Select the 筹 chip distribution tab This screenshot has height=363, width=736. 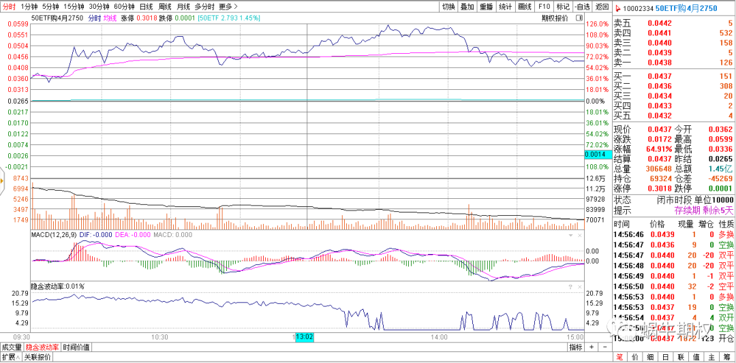(728, 358)
